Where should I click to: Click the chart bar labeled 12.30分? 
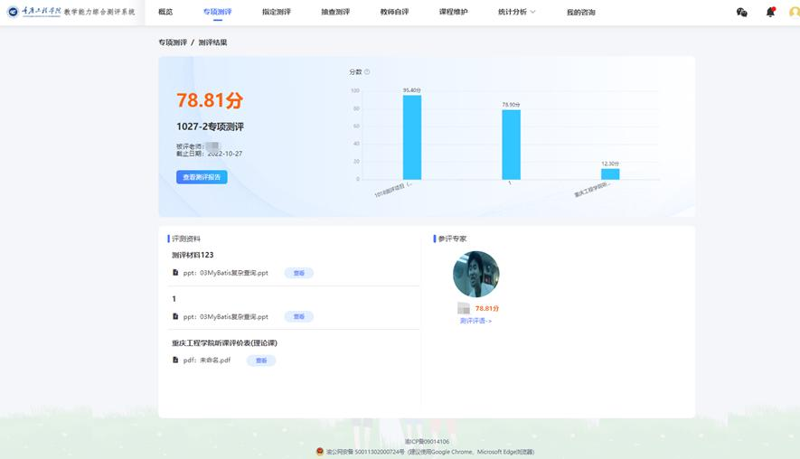pyautogui.click(x=610, y=173)
